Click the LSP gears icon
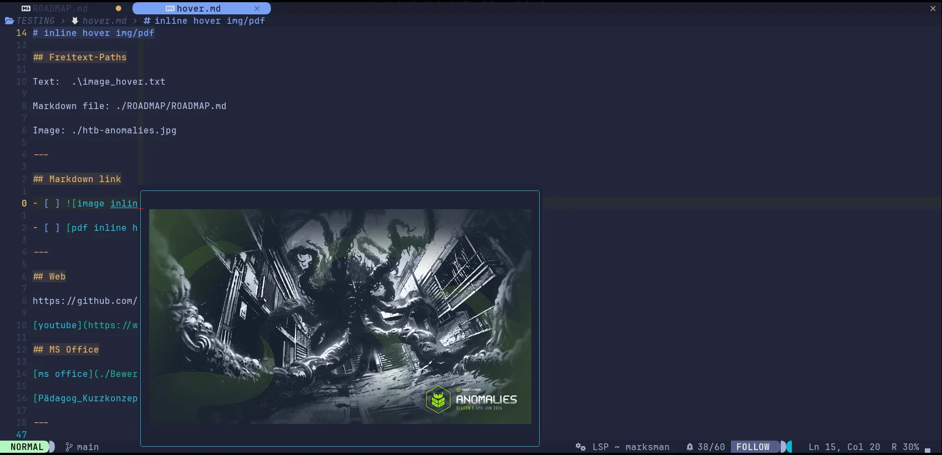 [580, 447]
